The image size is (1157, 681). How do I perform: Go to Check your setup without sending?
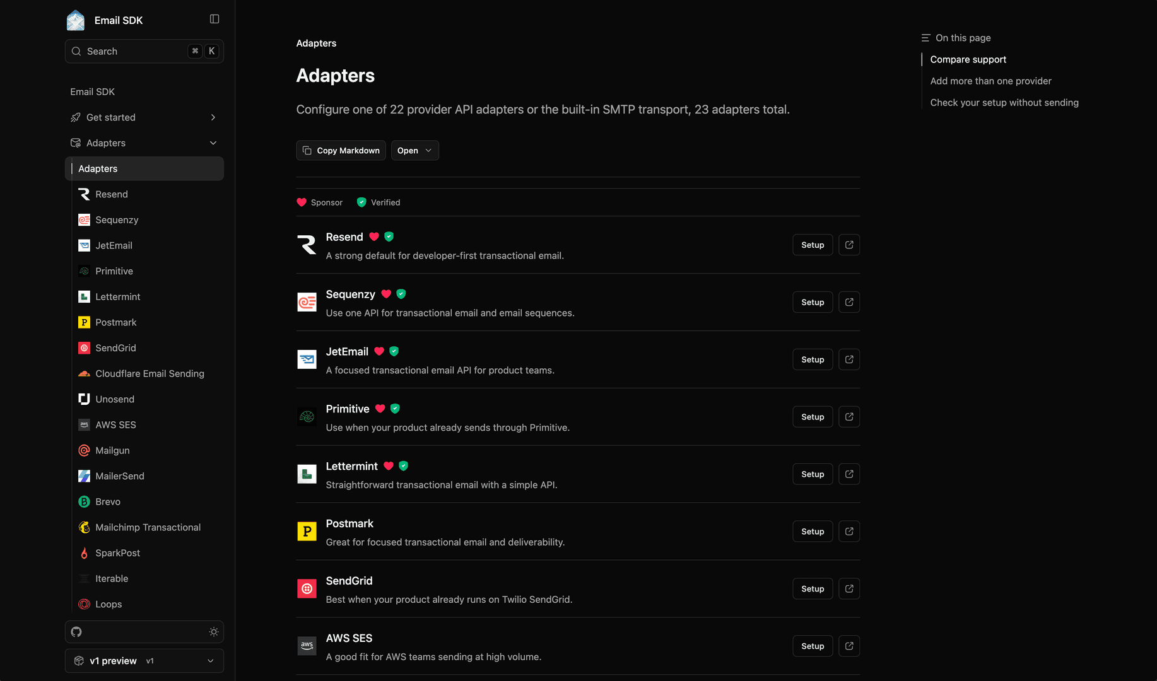(1004, 102)
